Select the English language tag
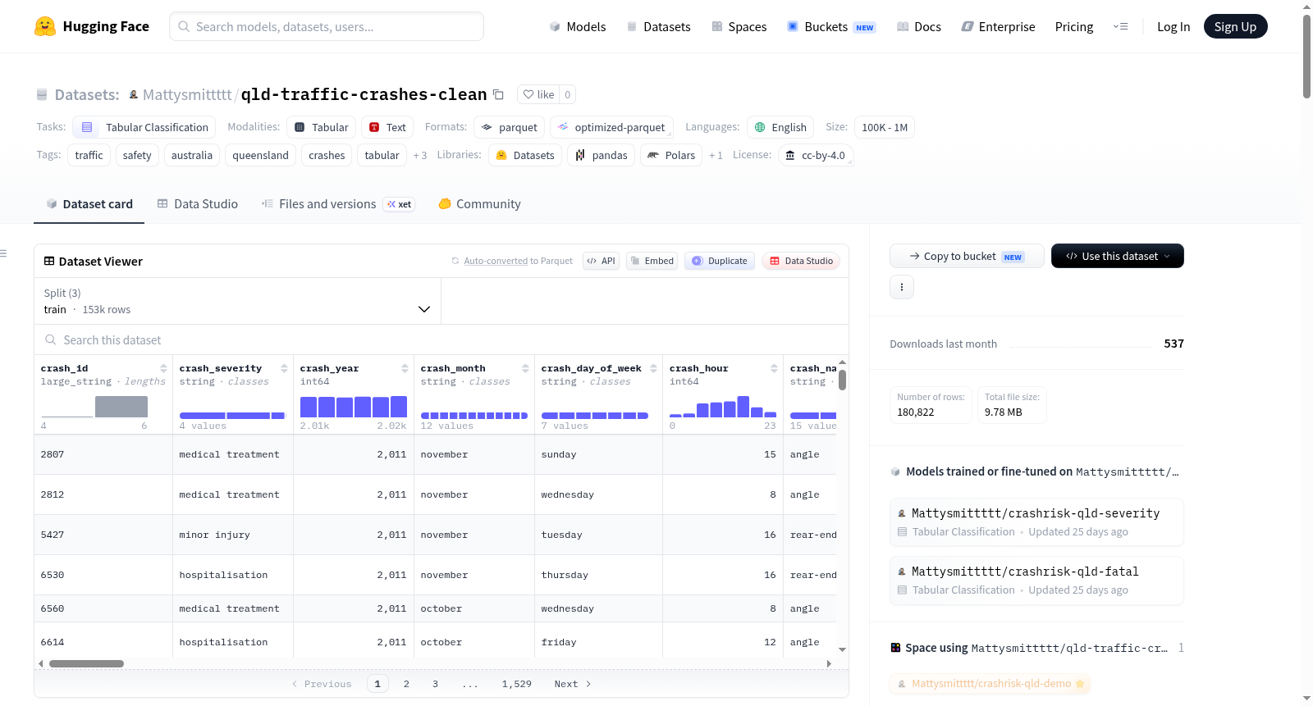 click(780, 127)
